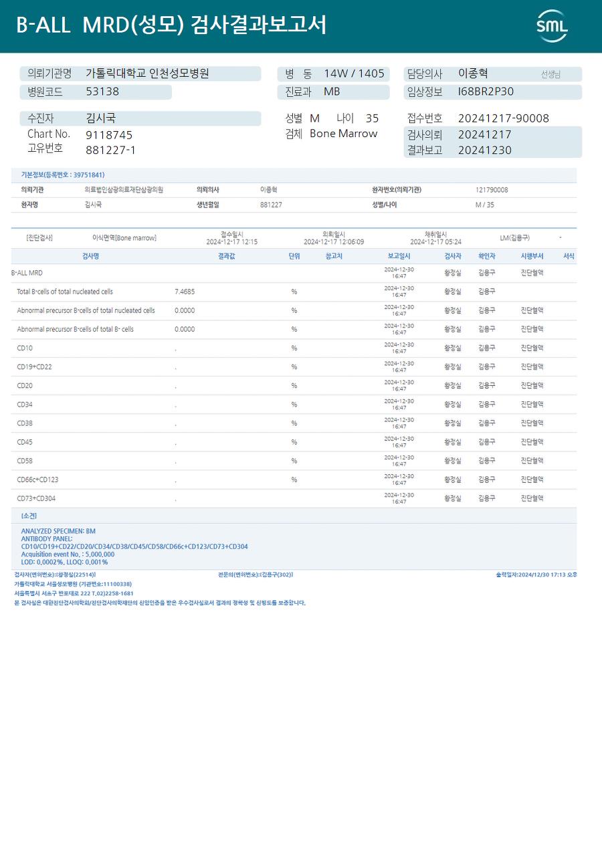Click the 검사명 column header
Screen dimensions: 602x850
(90, 256)
